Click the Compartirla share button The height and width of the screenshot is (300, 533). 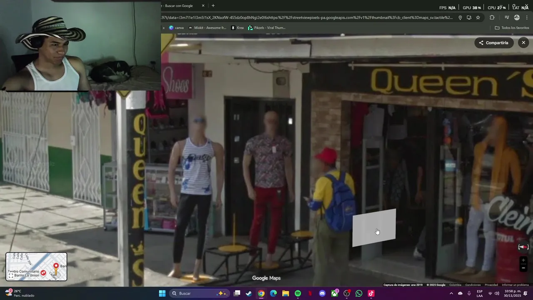[x=493, y=42]
